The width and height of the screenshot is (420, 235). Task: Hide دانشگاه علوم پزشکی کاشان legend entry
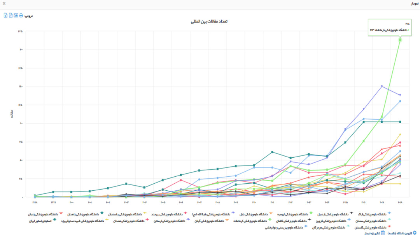[x=294, y=221]
